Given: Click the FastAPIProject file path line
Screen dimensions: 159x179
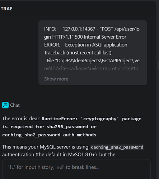Looking at the screenshot, I should [93, 61].
